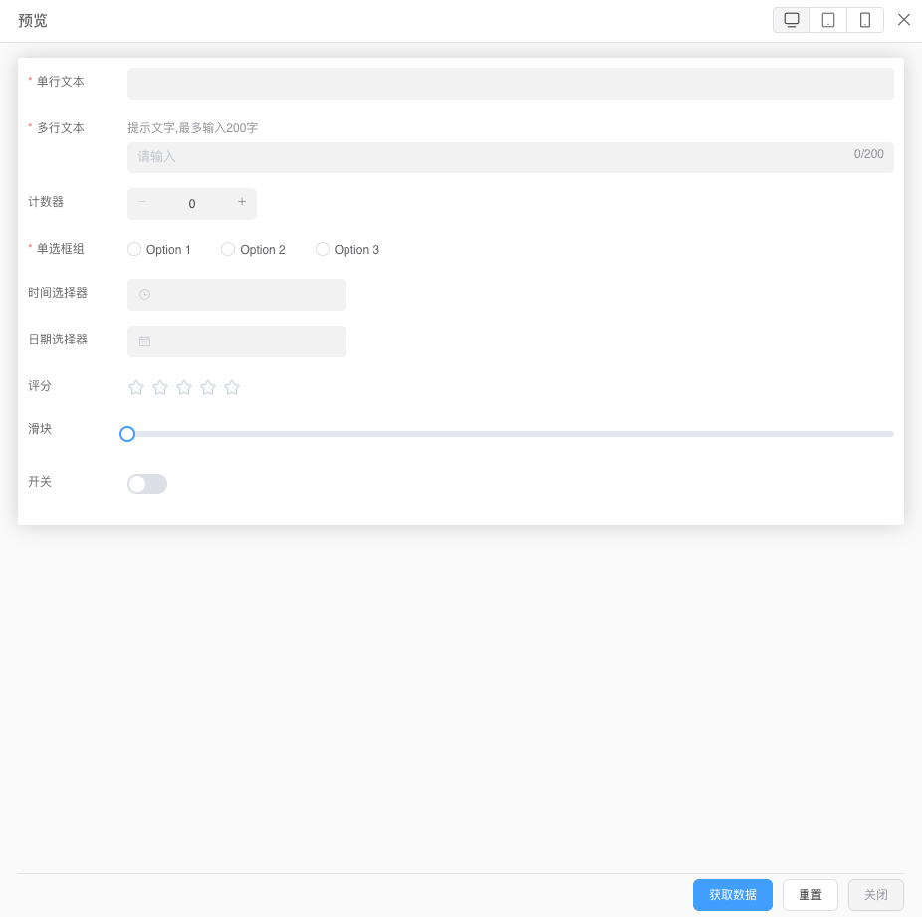
Task: Open the 日期选择器 date picker
Action: click(237, 342)
